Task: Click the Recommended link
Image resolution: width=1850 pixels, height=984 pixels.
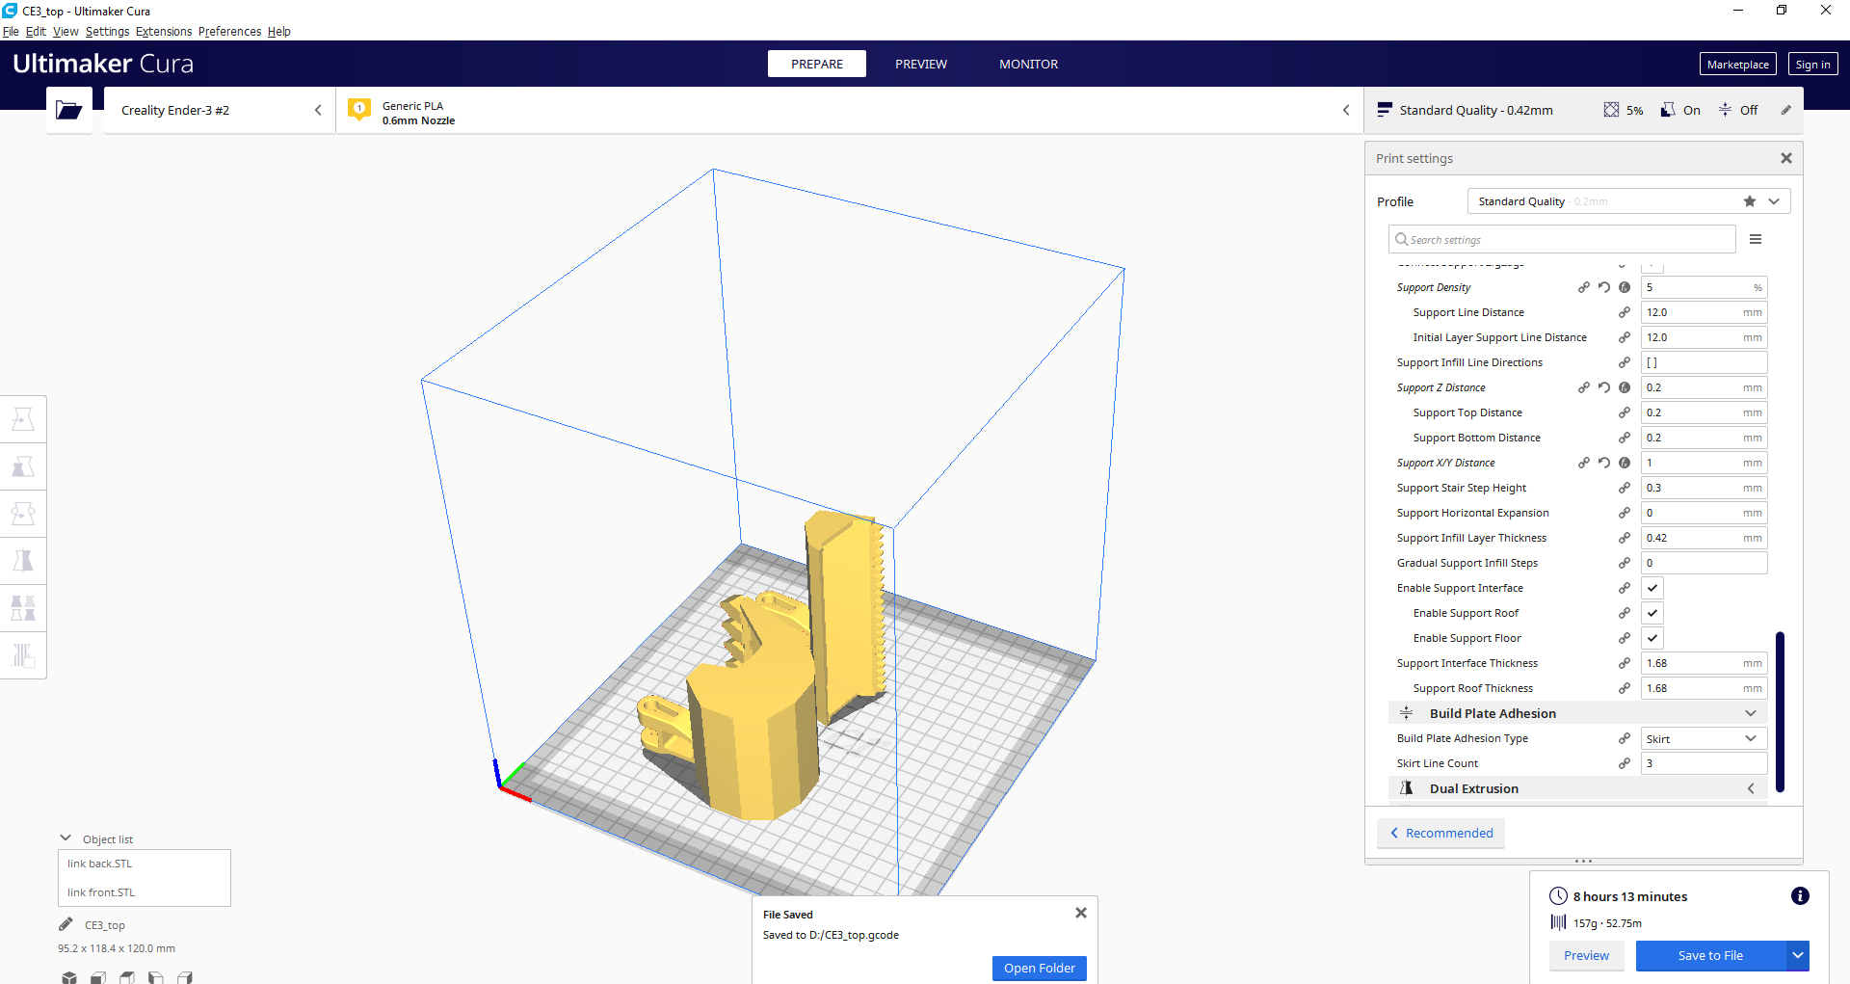Action: 1440,833
